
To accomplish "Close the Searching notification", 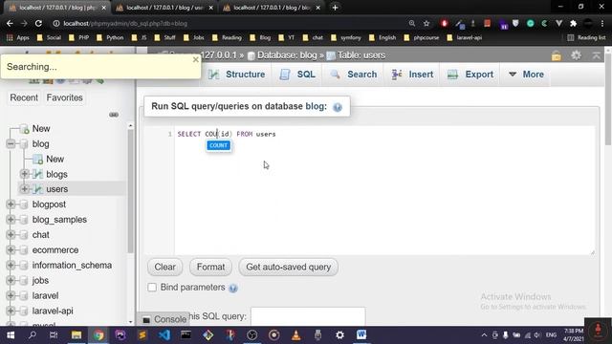I will point(195,59).
